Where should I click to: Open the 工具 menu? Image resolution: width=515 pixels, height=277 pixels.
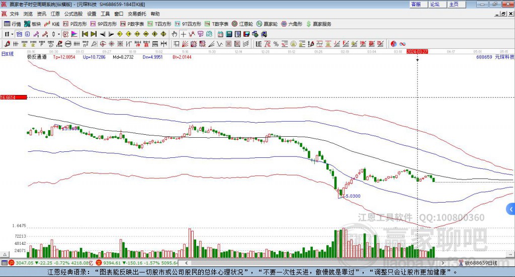[105, 14]
